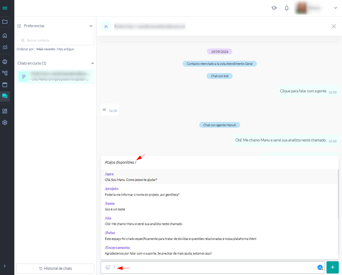Open the brain intelligence icon in sidebar

click(5, 62)
